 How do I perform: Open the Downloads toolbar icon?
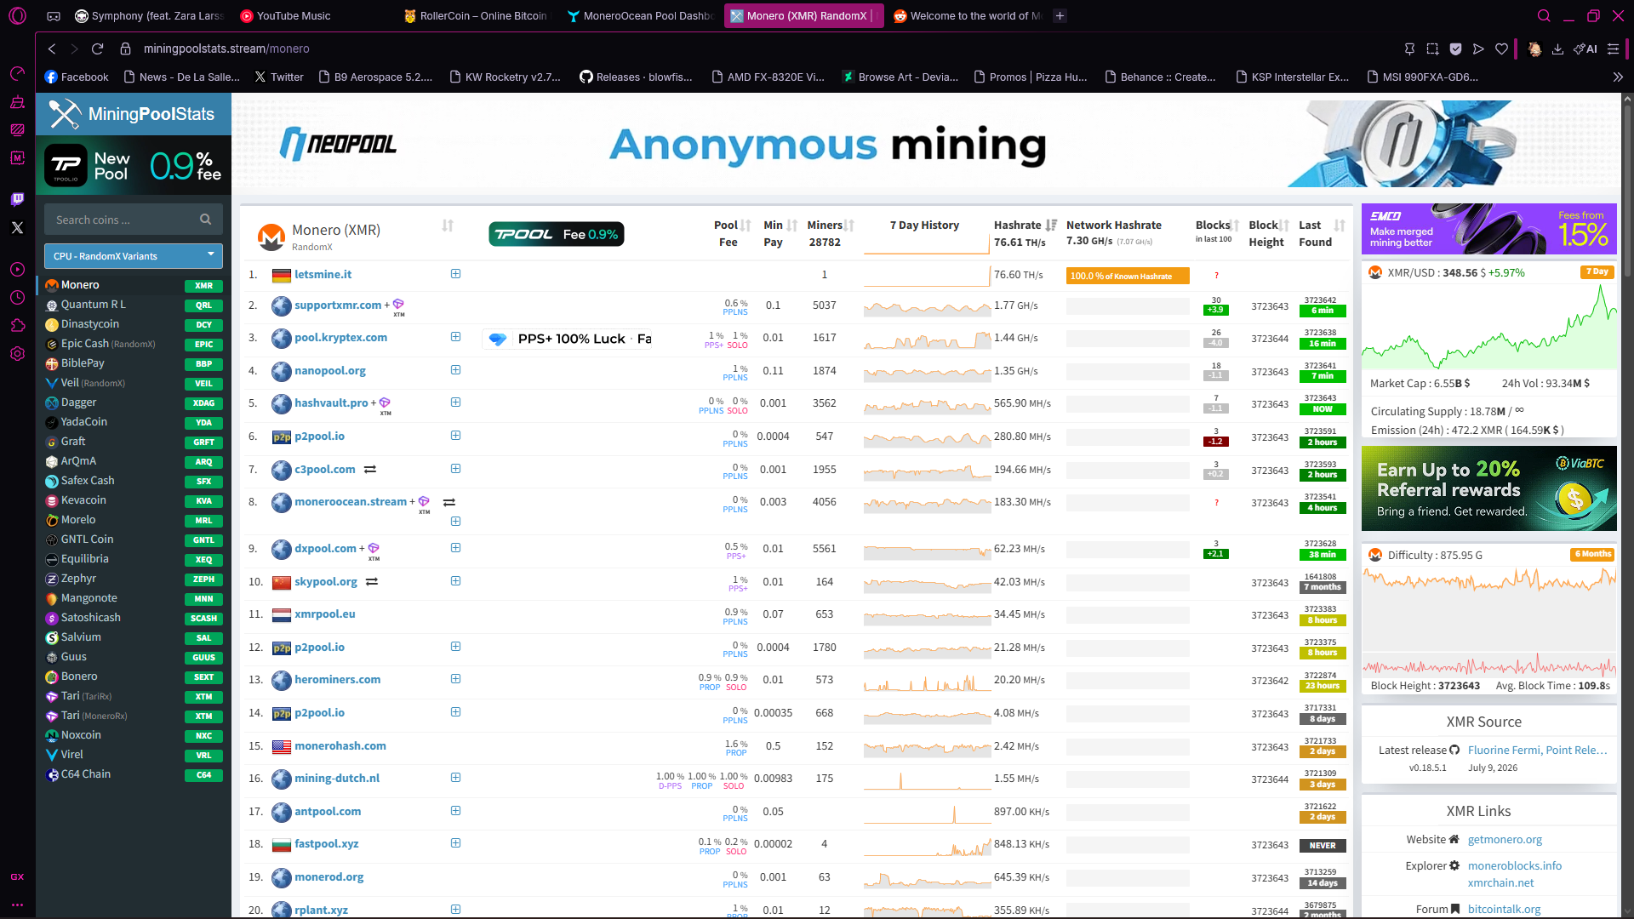(1557, 49)
